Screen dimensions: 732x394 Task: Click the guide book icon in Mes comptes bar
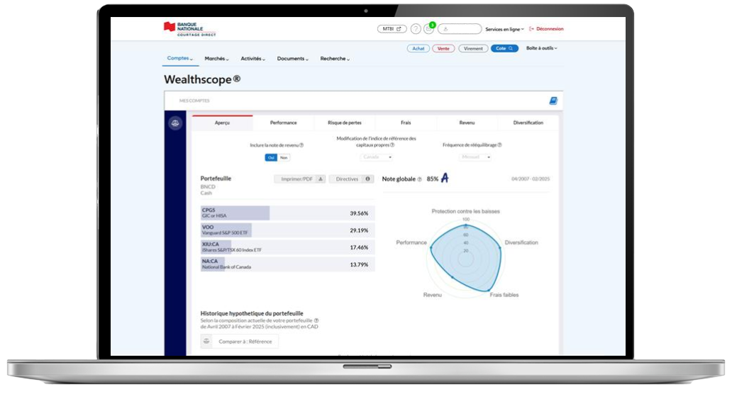coord(553,101)
